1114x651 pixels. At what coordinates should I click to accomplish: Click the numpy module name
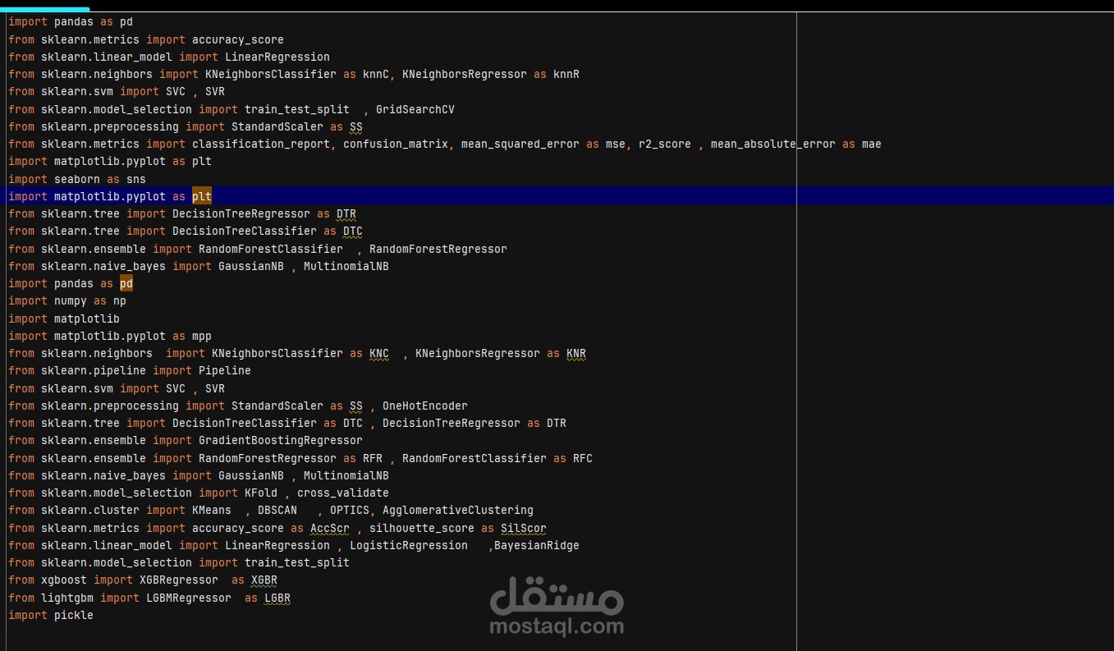tap(71, 300)
